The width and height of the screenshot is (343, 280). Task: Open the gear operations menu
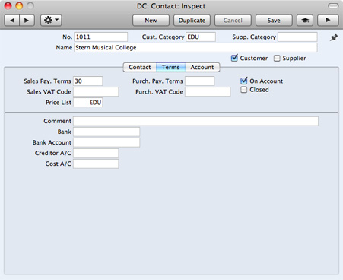[x=51, y=20]
